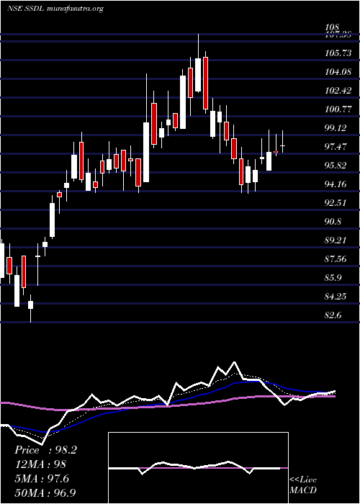Click the 105.73 price axis label
Image resolution: width=360 pixels, height=504 pixels.
pyautogui.click(x=338, y=53)
